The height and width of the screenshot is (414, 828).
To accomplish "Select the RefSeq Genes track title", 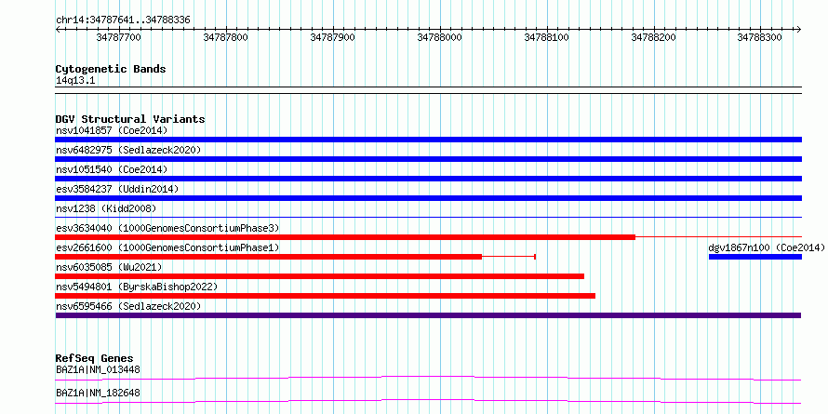I will coord(95,358).
